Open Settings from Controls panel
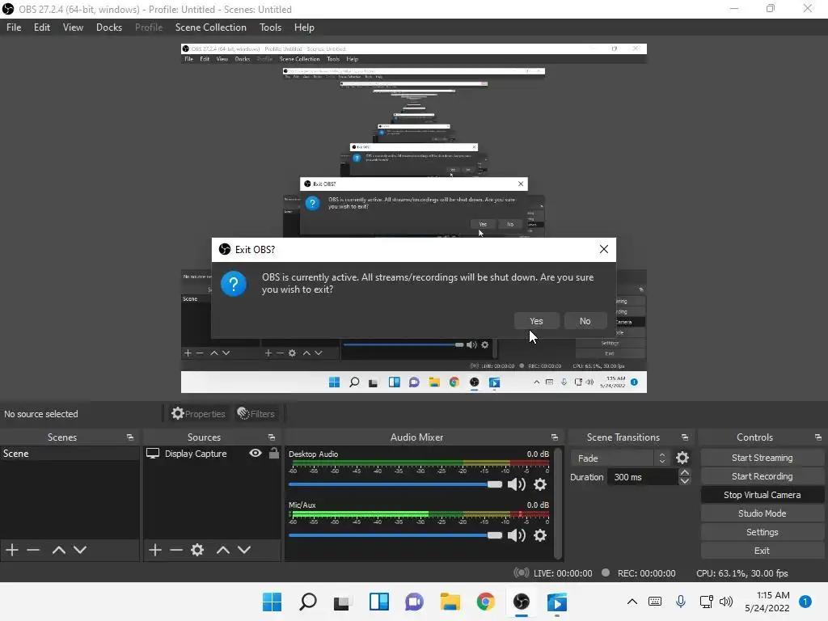Image resolution: width=828 pixels, height=621 pixels. coord(762,532)
